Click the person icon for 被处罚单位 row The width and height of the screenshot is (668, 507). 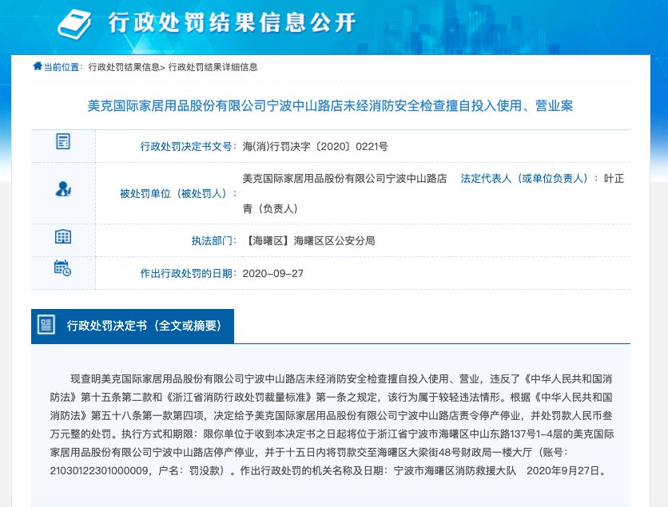click(x=63, y=189)
